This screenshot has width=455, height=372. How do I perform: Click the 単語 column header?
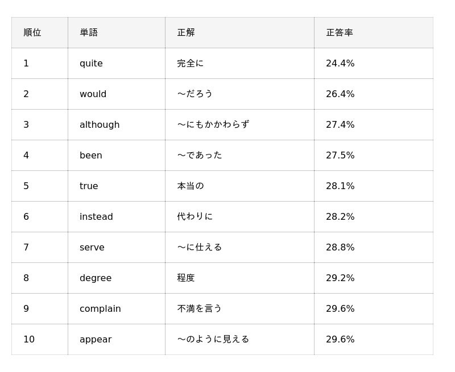117,32
